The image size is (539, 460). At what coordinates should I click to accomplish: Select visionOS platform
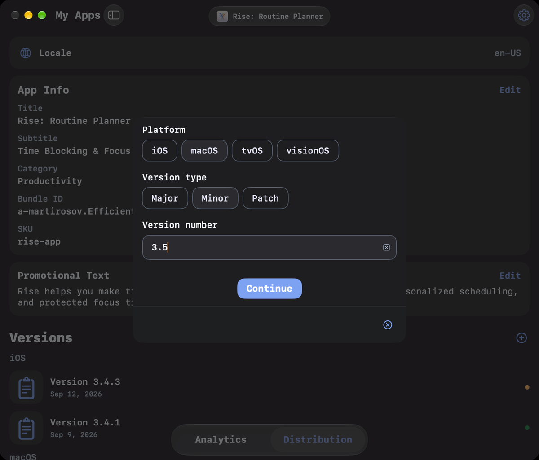pyautogui.click(x=308, y=150)
